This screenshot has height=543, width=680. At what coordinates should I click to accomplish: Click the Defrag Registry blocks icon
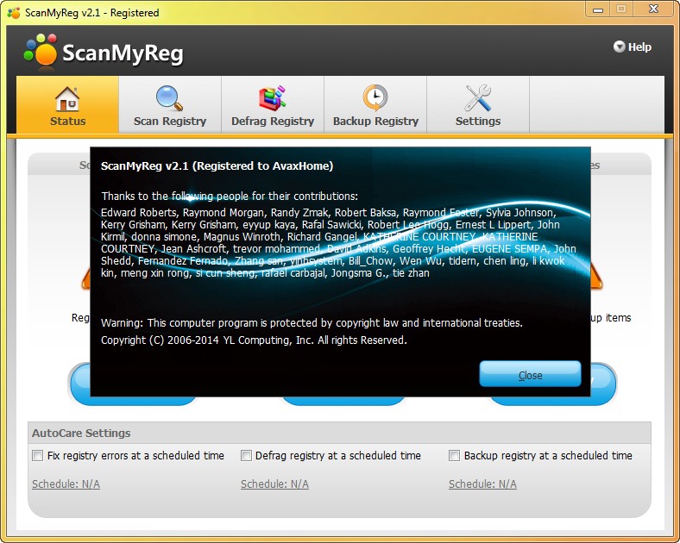pyautogui.click(x=273, y=98)
